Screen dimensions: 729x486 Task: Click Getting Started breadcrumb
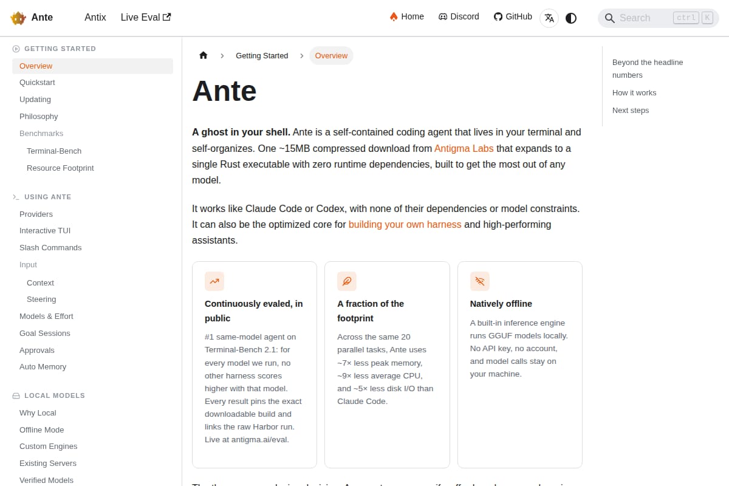[262, 56]
